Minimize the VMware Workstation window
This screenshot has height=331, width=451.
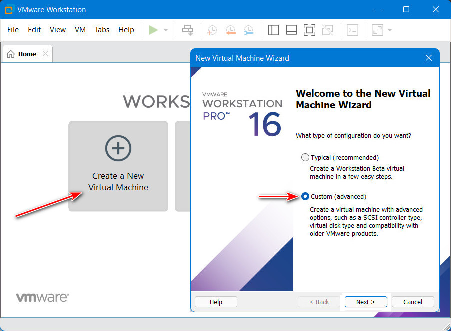[x=377, y=9]
